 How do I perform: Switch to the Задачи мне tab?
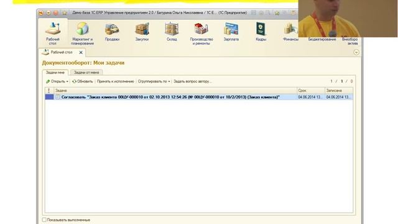[x=55, y=73]
